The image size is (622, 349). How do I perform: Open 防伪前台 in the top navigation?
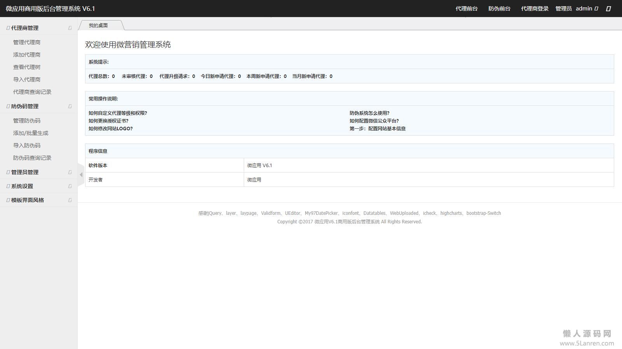(499, 9)
